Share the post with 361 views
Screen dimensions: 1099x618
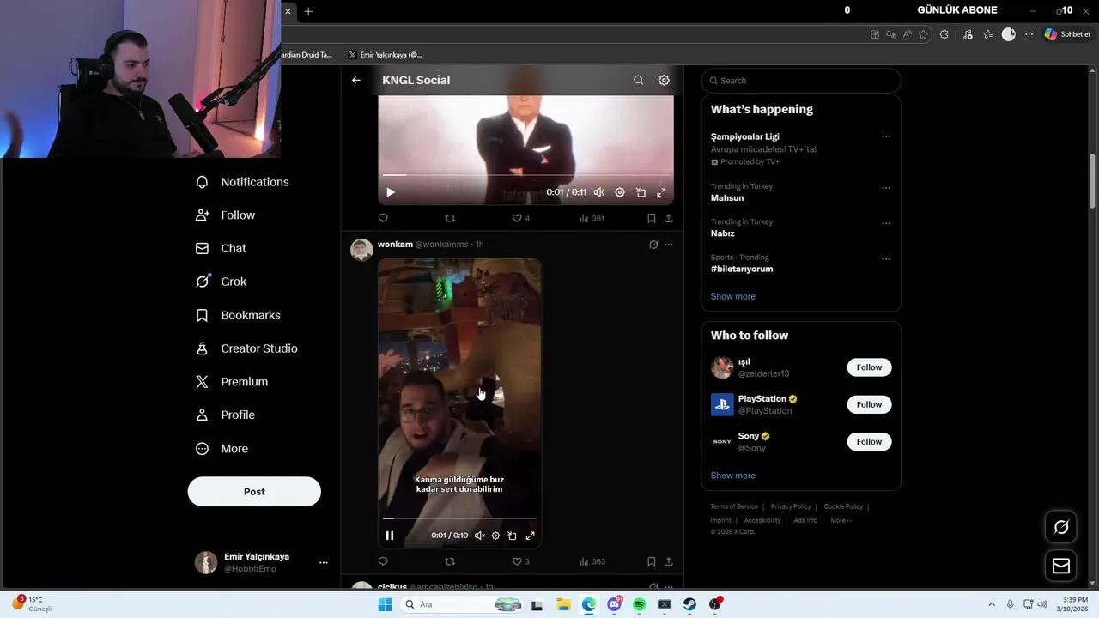[669, 218]
